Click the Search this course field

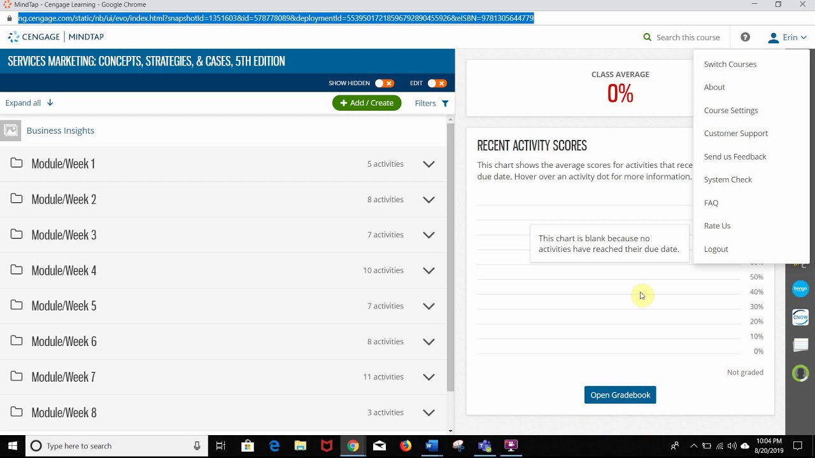tap(688, 38)
